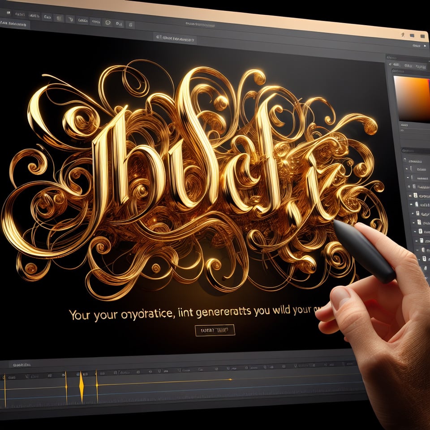Click the timeline panel's title label
The height and width of the screenshot is (430, 430).
click(21, 365)
